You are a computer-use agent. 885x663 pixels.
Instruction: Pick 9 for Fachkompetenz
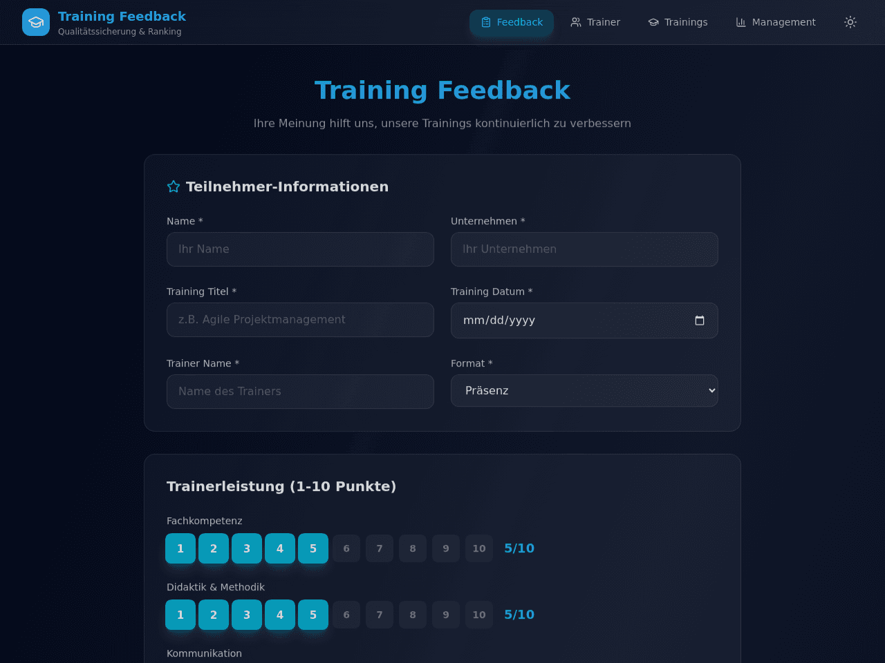coord(446,548)
